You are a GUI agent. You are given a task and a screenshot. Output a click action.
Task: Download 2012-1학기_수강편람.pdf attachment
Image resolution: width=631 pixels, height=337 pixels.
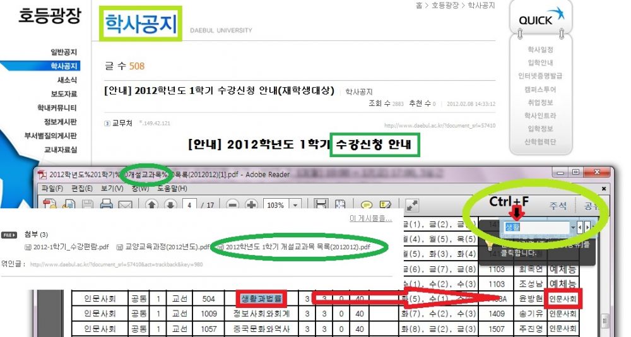pyautogui.click(x=71, y=247)
